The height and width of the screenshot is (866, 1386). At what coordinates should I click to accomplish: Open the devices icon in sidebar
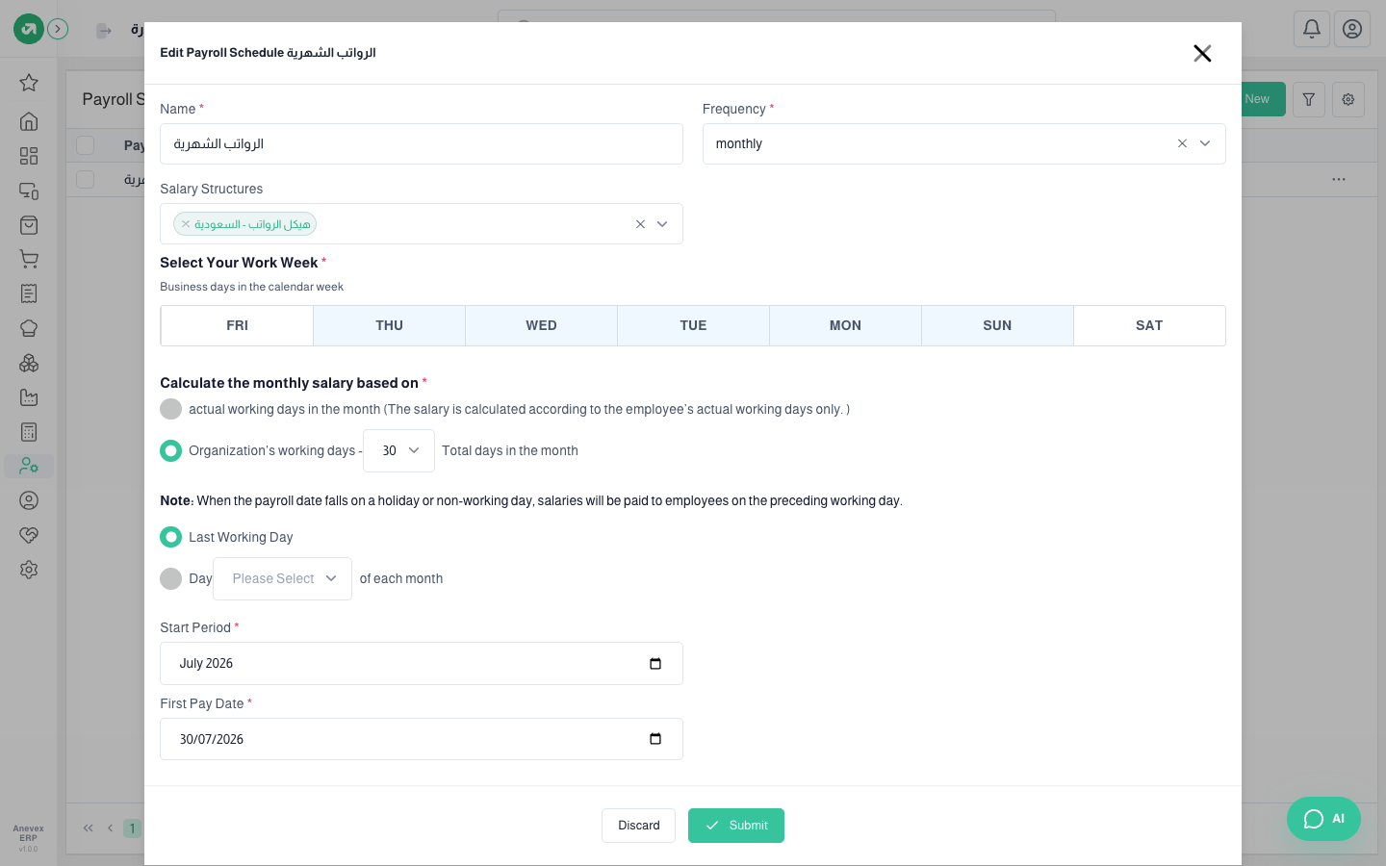coord(29,191)
